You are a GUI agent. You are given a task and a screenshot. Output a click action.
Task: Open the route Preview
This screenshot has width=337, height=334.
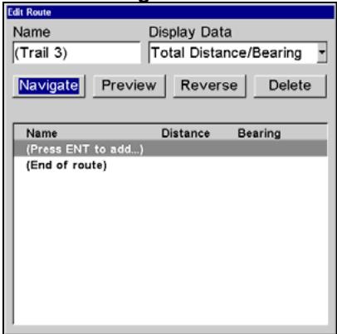129,86
